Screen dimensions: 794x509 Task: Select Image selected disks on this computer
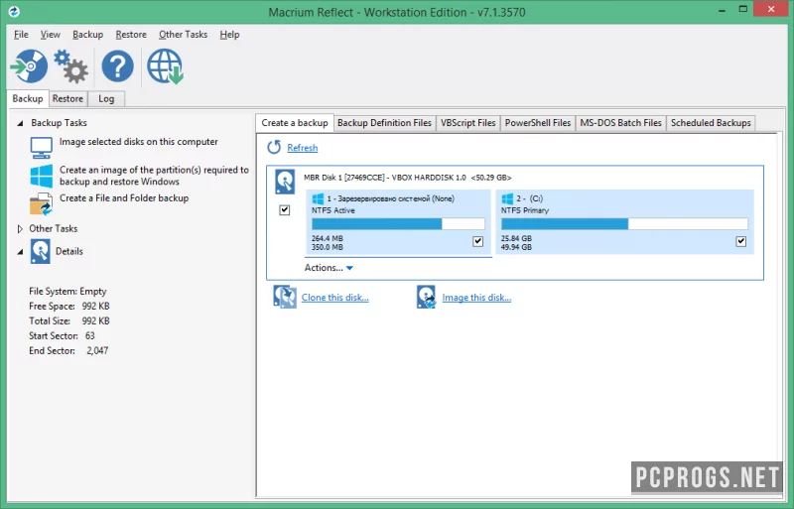pyautogui.click(x=138, y=142)
